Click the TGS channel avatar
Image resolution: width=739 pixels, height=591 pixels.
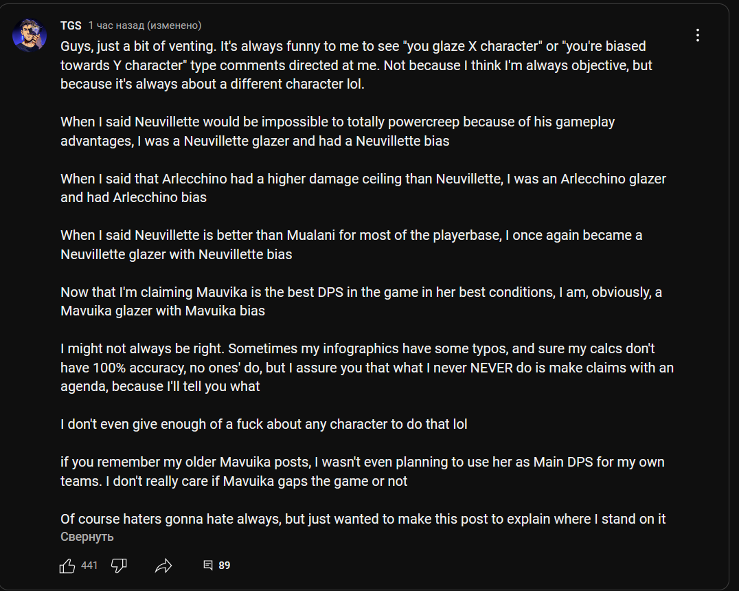[30, 34]
